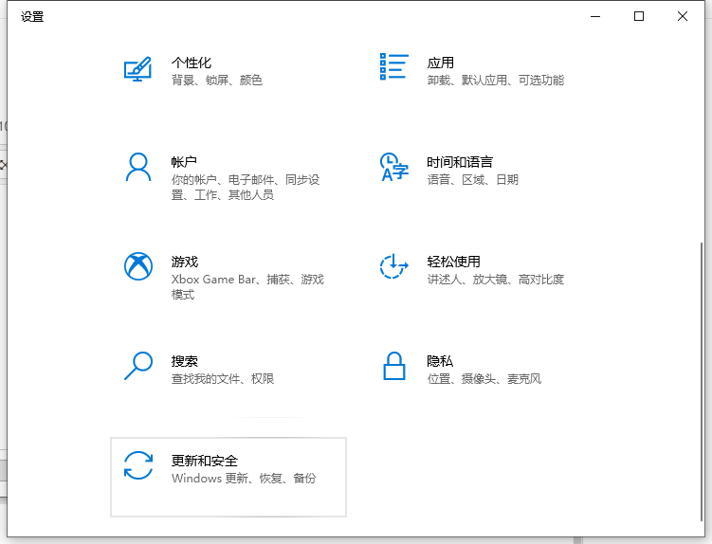Select the 游戏 heading
The width and height of the screenshot is (712, 544).
[184, 262]
